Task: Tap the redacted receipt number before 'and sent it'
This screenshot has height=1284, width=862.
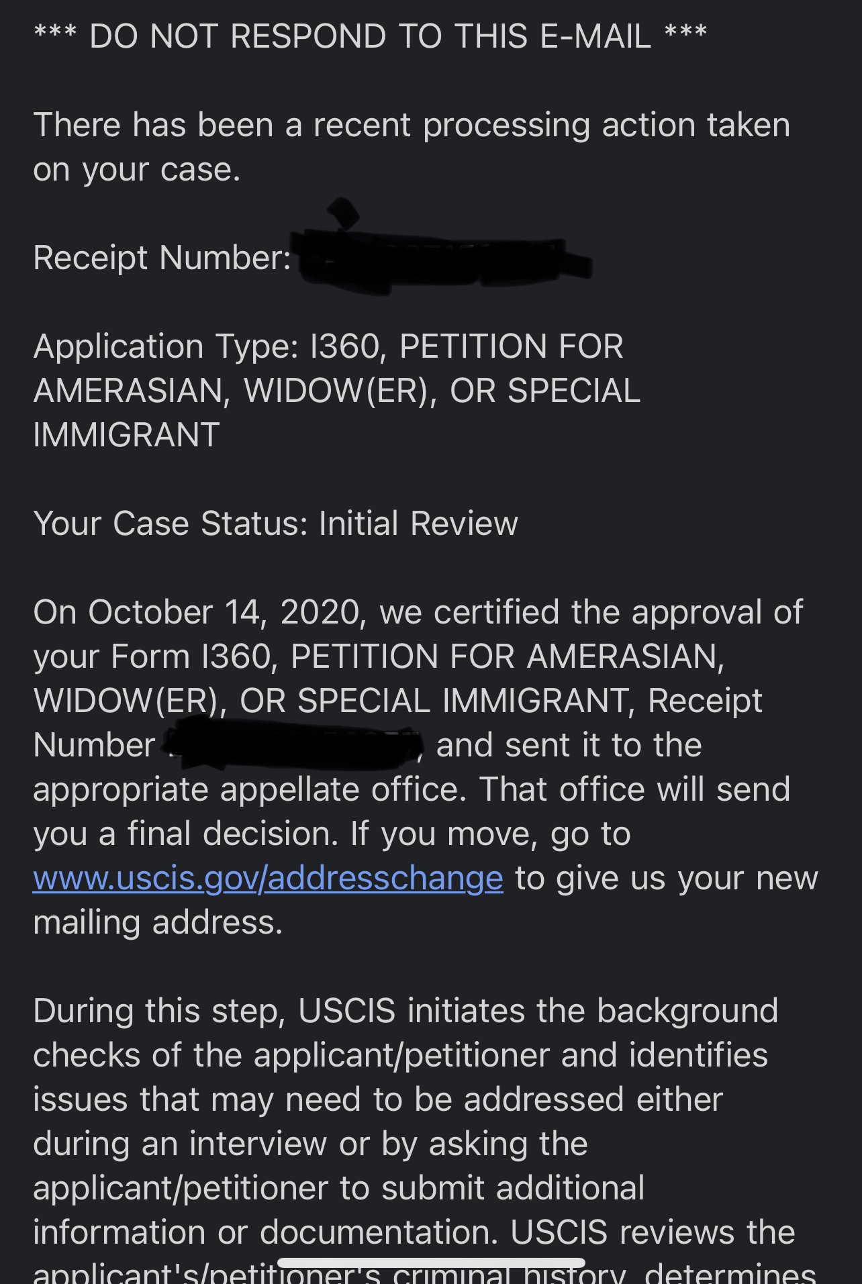Action: click(x=295, y=745)
